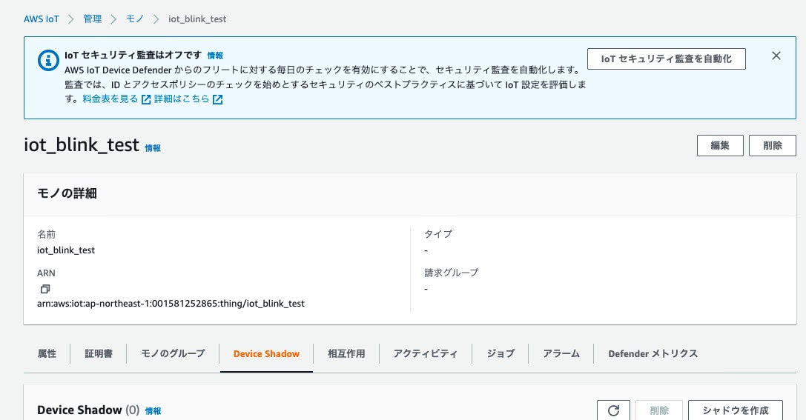Open the 証明書 tab
The image size is (806, 420).
98,353
